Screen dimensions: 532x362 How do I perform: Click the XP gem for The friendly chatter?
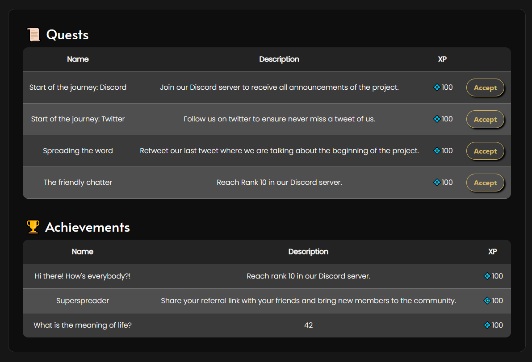click(437, 183)
